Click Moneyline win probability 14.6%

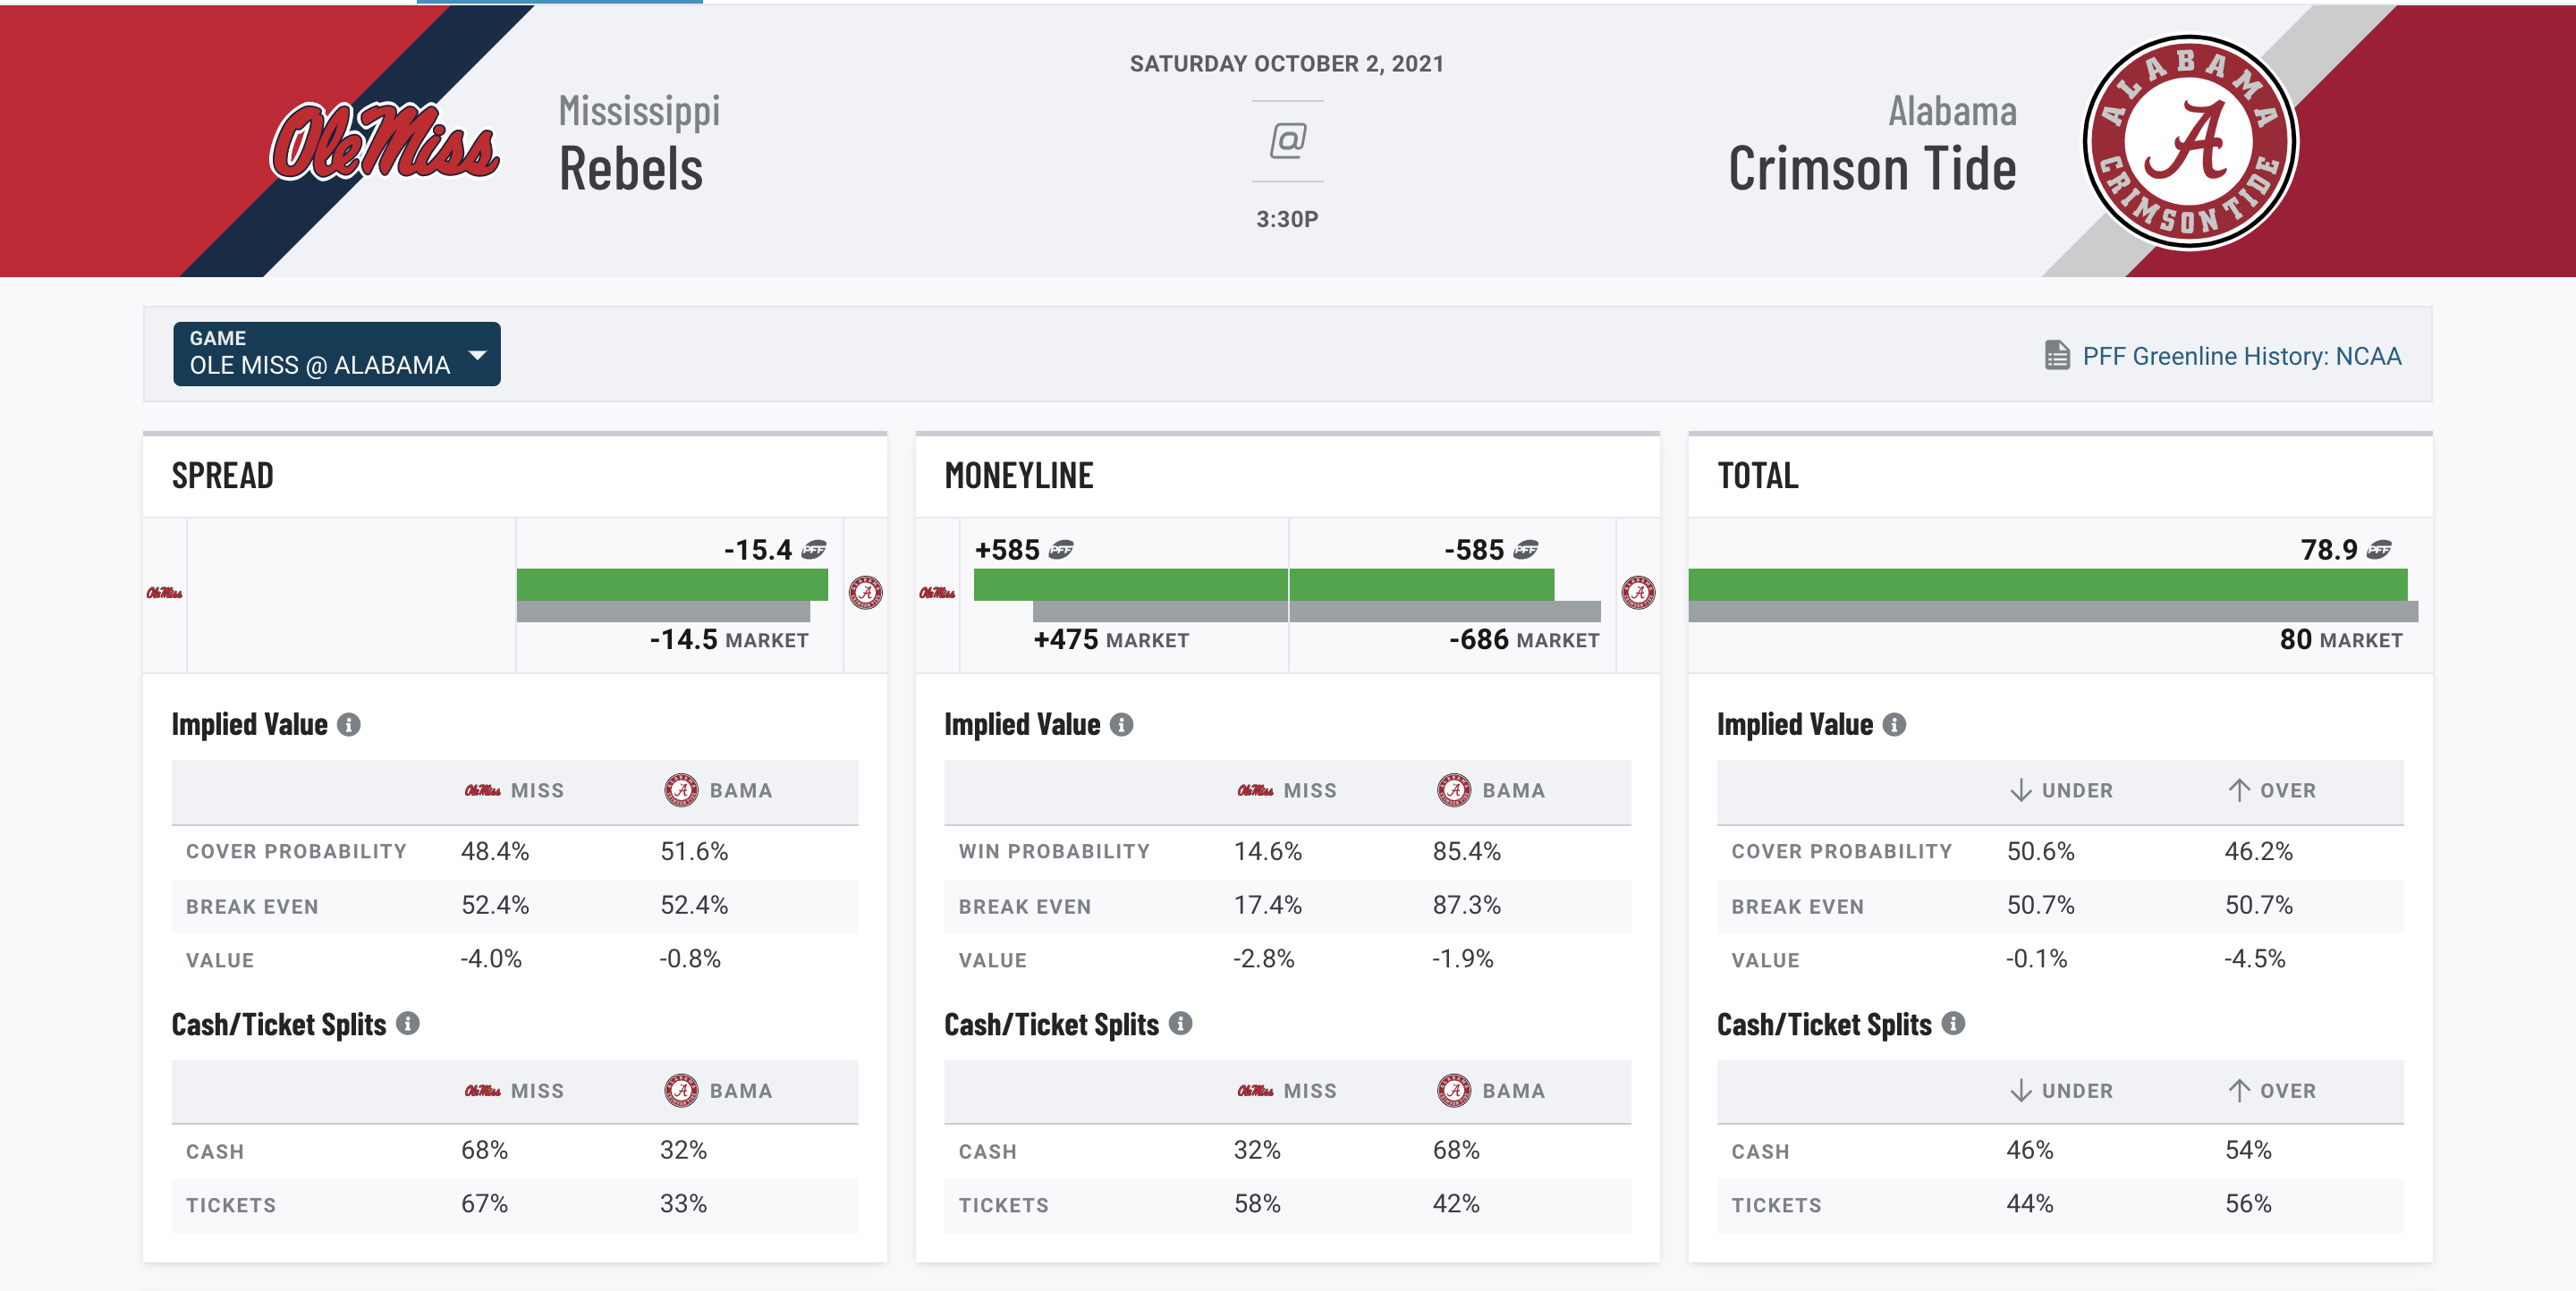tap(1267, 851)
